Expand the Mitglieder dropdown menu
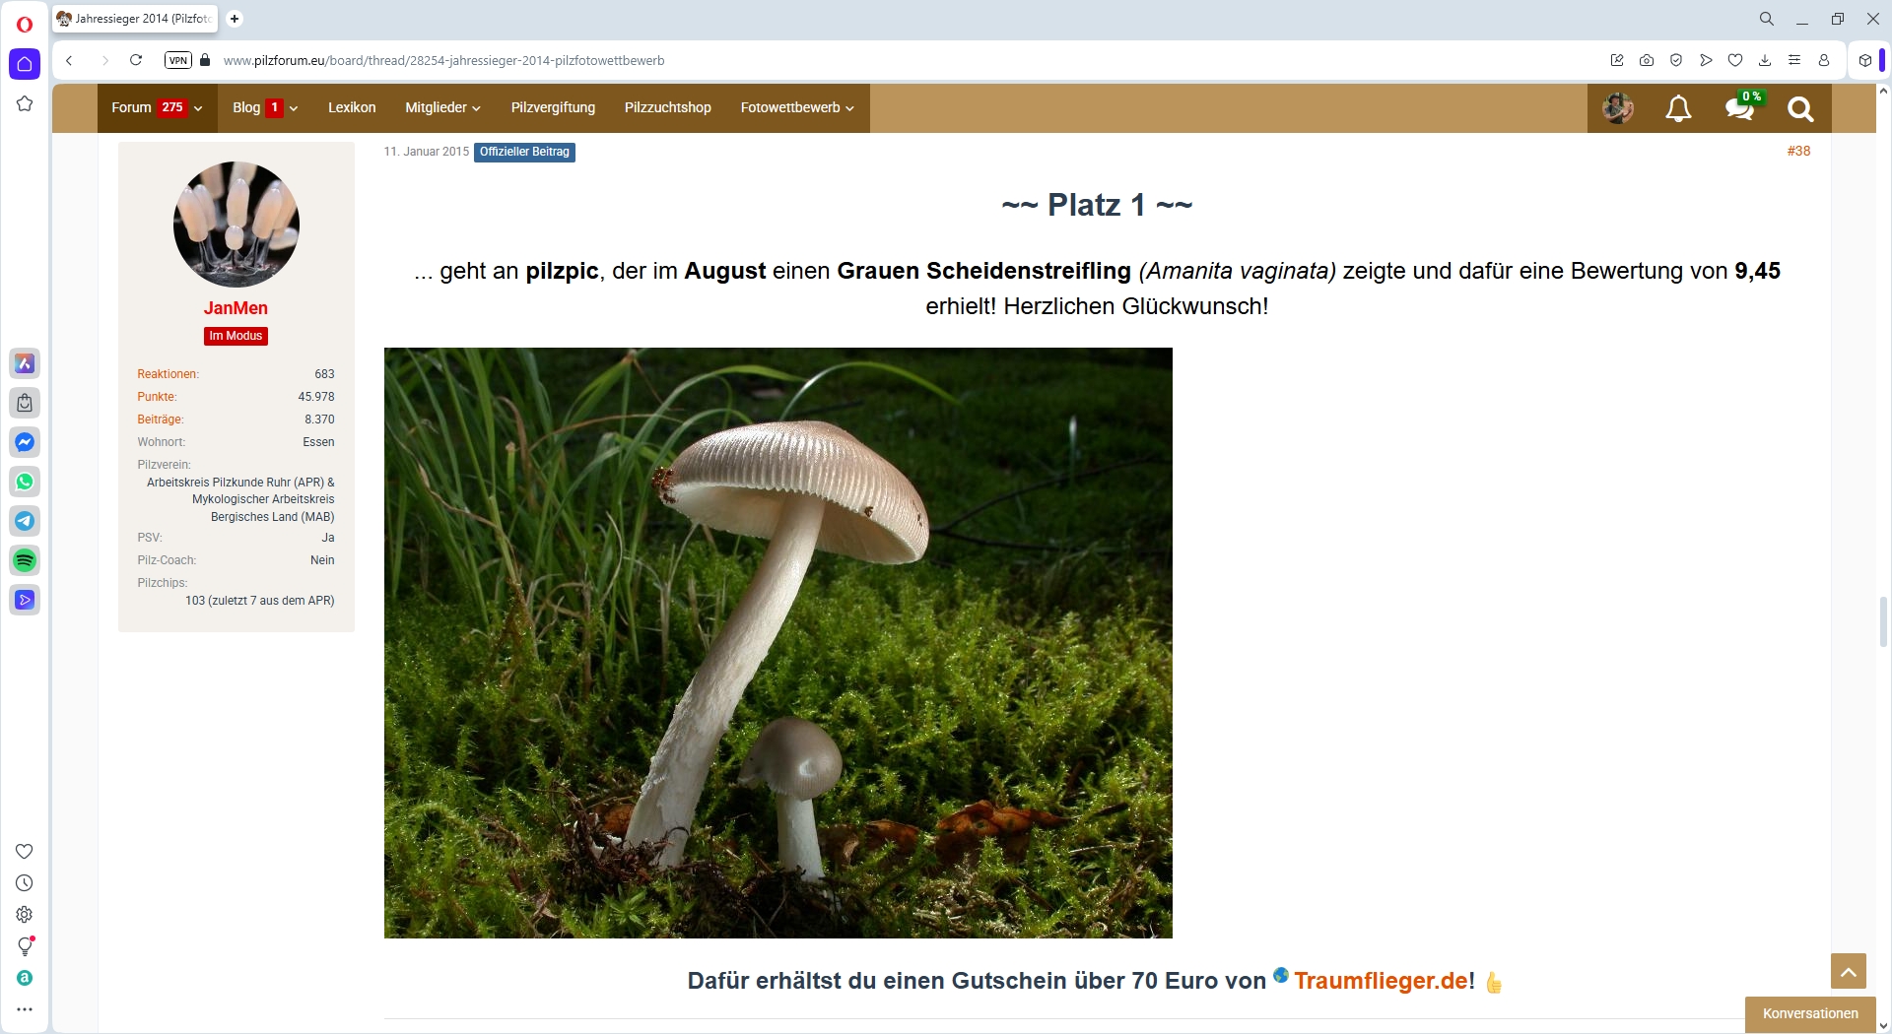Image resolution: width=1892 pixels, height=1034 pixels. tap(442, 107)
